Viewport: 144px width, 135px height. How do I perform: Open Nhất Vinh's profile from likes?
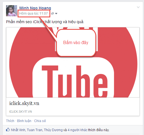click(x=18, y=130)
